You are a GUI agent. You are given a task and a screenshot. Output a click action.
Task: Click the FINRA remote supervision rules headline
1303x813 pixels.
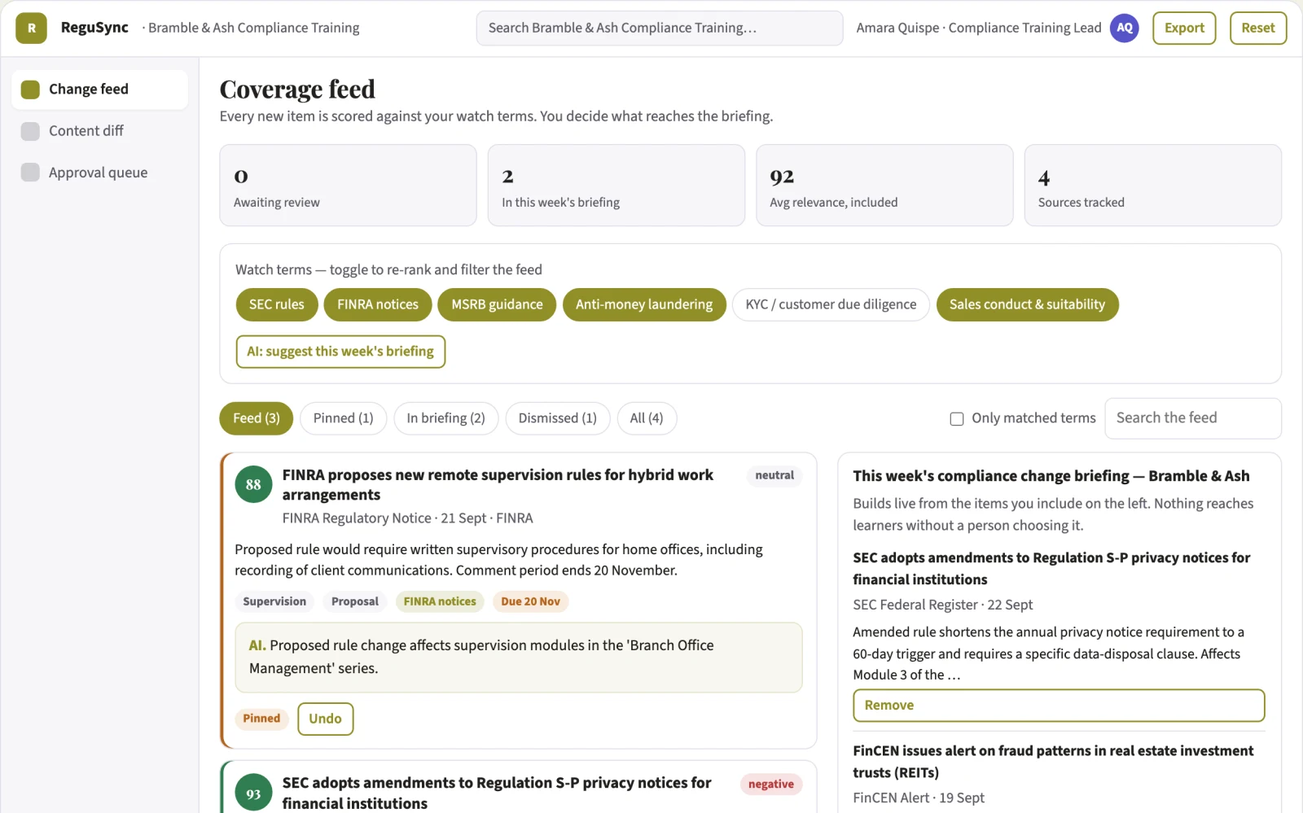pos(498,485)
